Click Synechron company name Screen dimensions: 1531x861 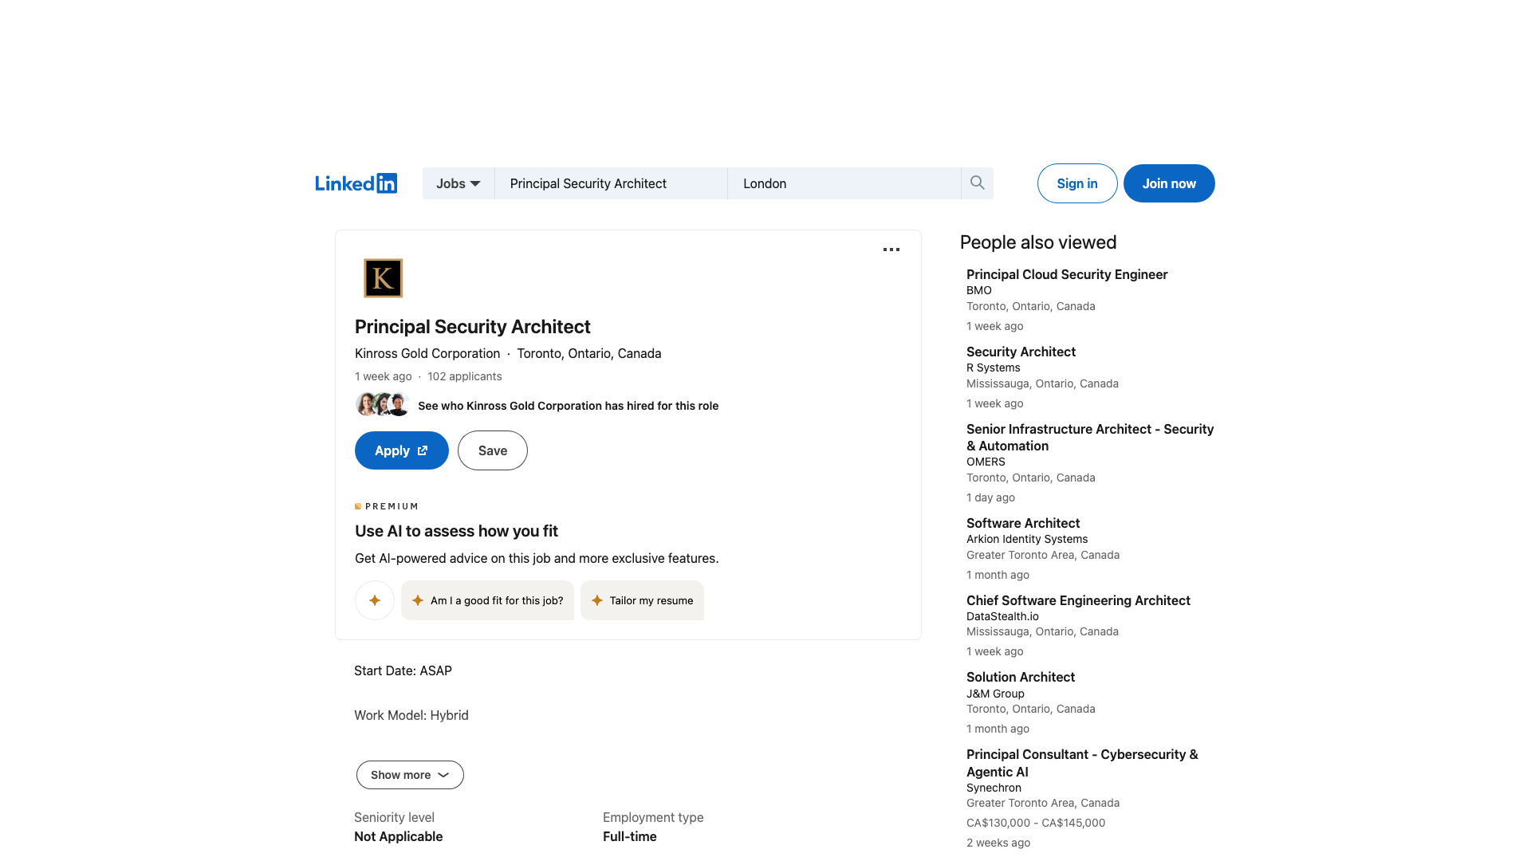(994, 788)
